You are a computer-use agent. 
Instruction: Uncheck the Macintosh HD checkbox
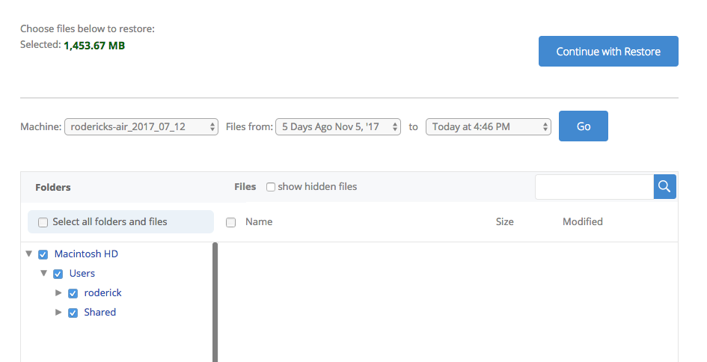(x=43, y=254)
